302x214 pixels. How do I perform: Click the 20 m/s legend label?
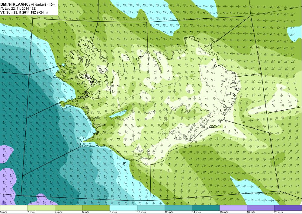click(x=279, y=212)
